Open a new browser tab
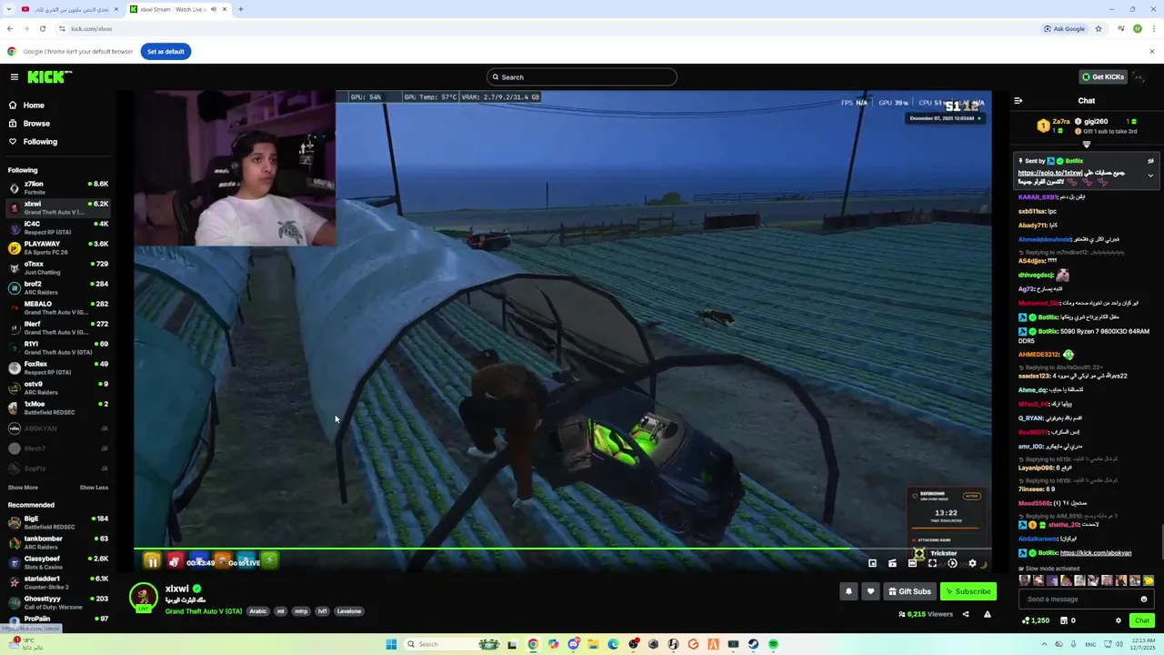This screenshot has width=1164, height=655. pos(240,9)
